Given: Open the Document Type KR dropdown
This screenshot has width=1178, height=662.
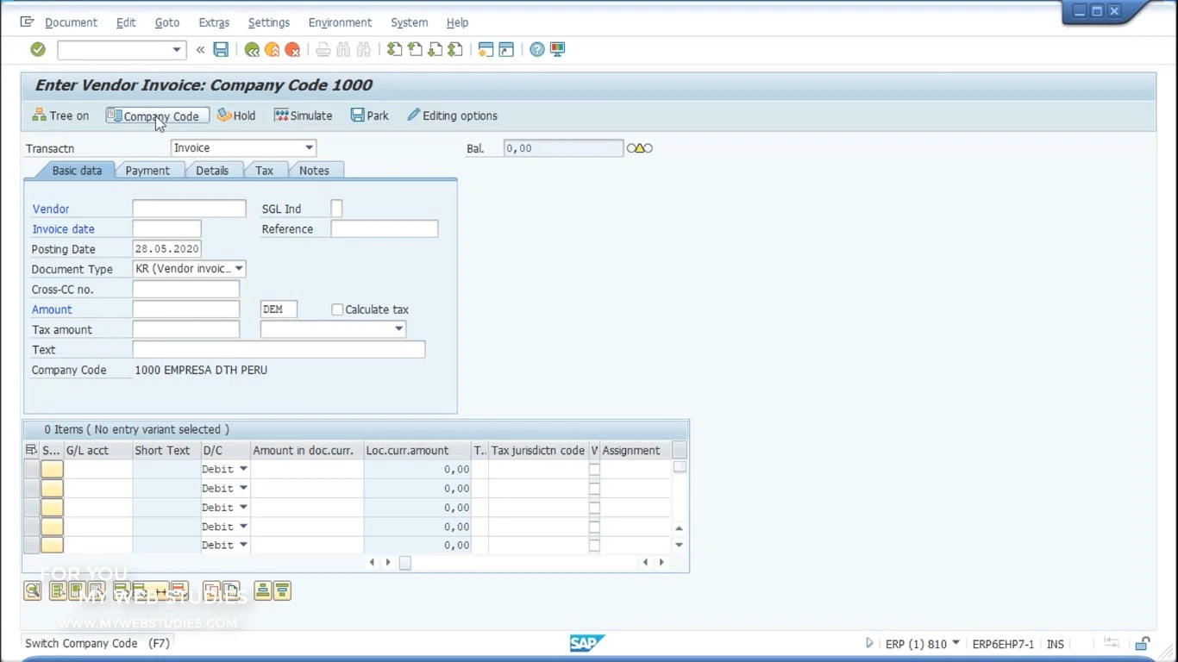Looking at the screenshot, I should point(239,269).
